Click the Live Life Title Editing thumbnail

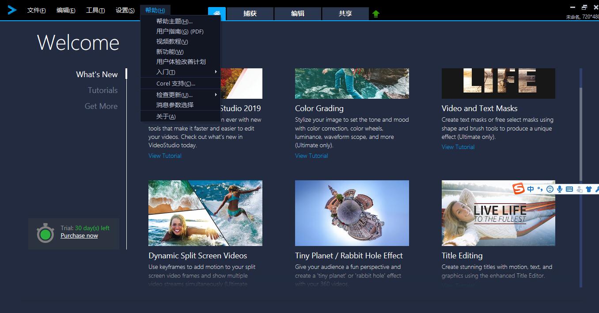(x=498, y=213)
